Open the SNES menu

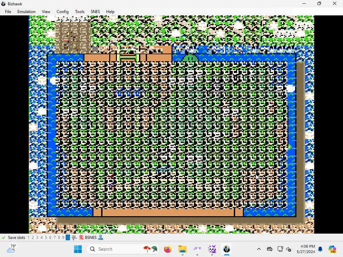pyautogui.click(x=95, y=12)
